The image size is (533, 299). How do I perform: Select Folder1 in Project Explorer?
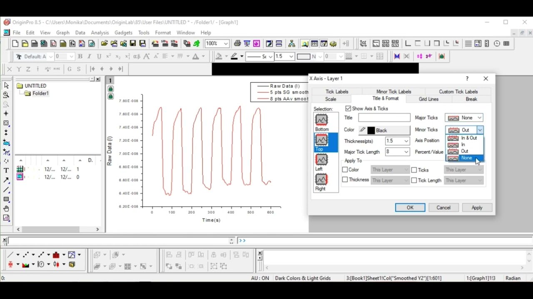[x=37, y=93]
